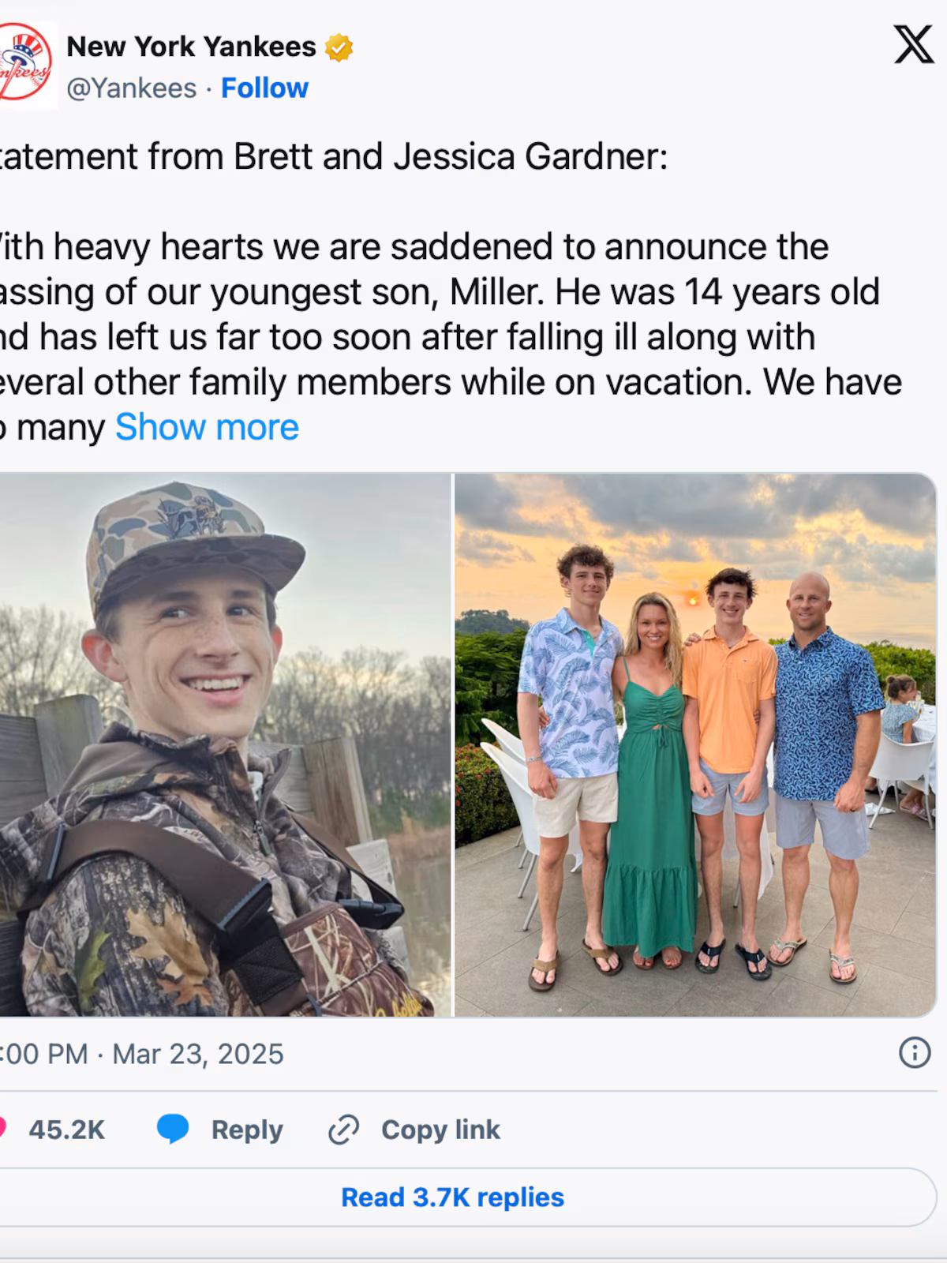Click the 45.2K likes count
The image size is (947, 1263).
pos(66,1130)
